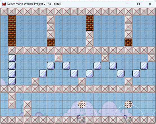Click the 'Super Mario Worker Project v1.7.11-beta2' window title
Viewport: 156px width, 124px height.
(x=34, y=4)
